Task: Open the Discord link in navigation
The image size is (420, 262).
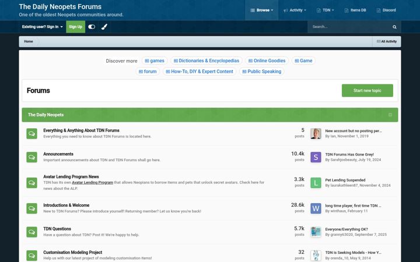Action: click(386, 10)
